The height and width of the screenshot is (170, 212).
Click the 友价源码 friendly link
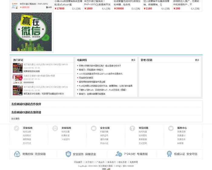coord(15,119)
